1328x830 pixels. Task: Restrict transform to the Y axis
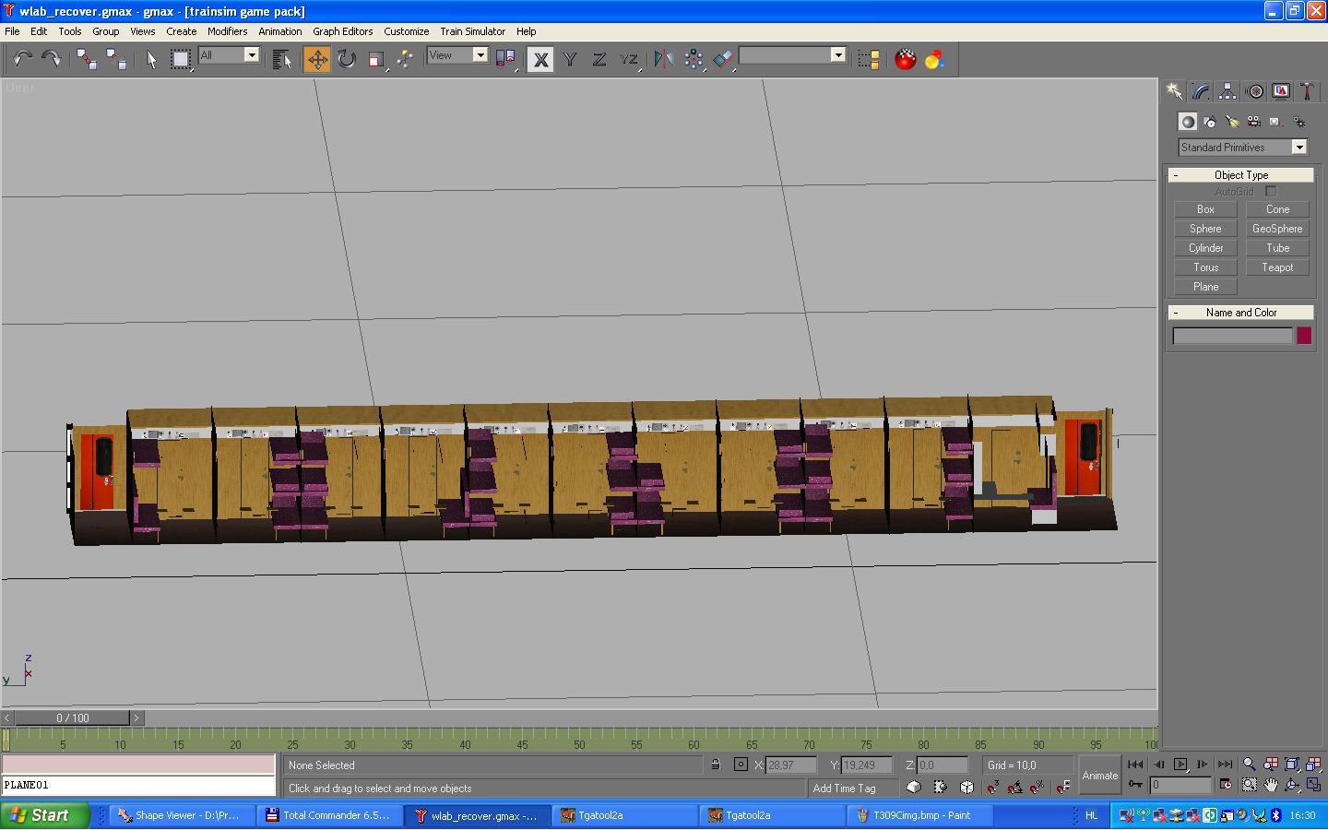tap(570, 59)
